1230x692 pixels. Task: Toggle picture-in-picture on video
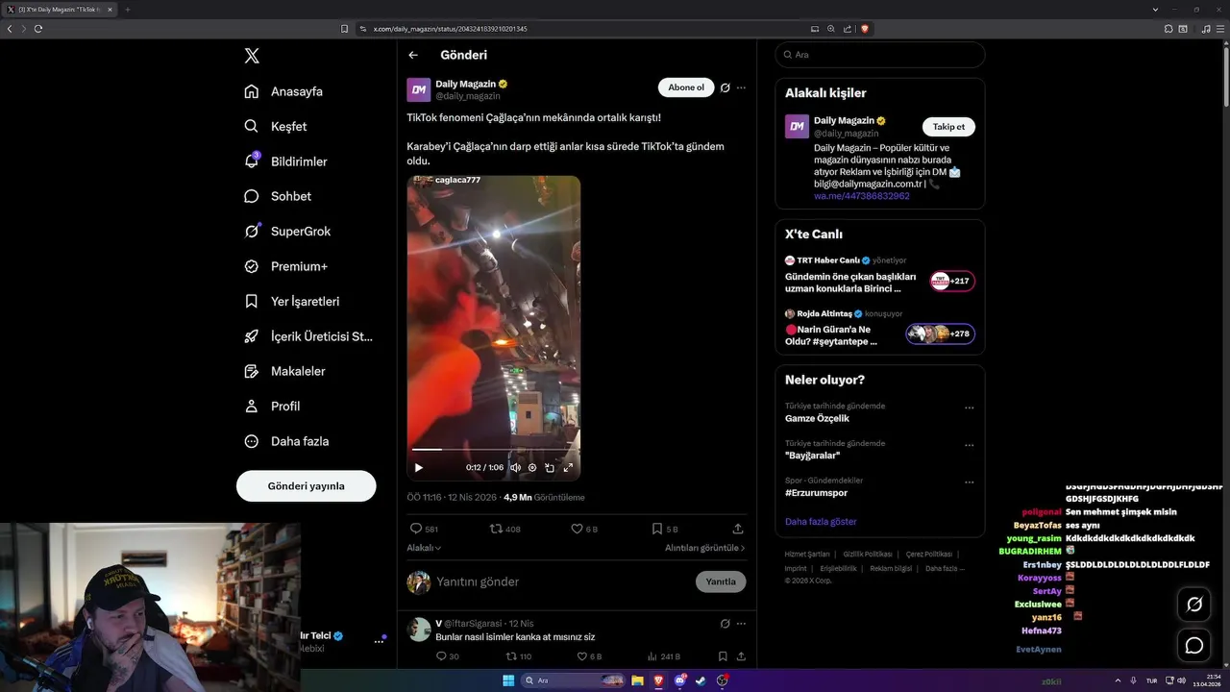click(550, 468)
